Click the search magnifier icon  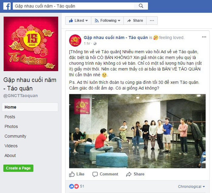tap(141, 6)
